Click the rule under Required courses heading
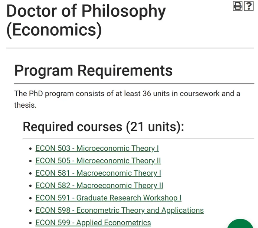The width and height of the screenshot is (258, 228). point(138,138)
